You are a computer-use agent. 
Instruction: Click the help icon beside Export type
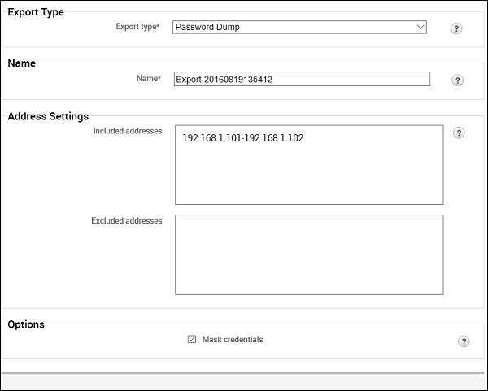point(457,28)
